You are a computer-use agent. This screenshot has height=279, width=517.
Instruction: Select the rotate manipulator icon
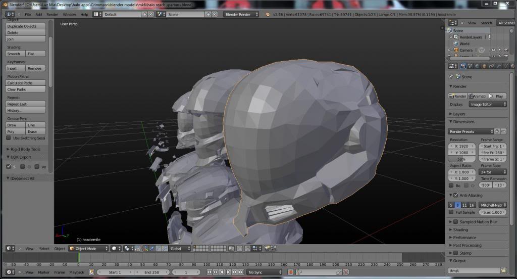pos(158,249)
